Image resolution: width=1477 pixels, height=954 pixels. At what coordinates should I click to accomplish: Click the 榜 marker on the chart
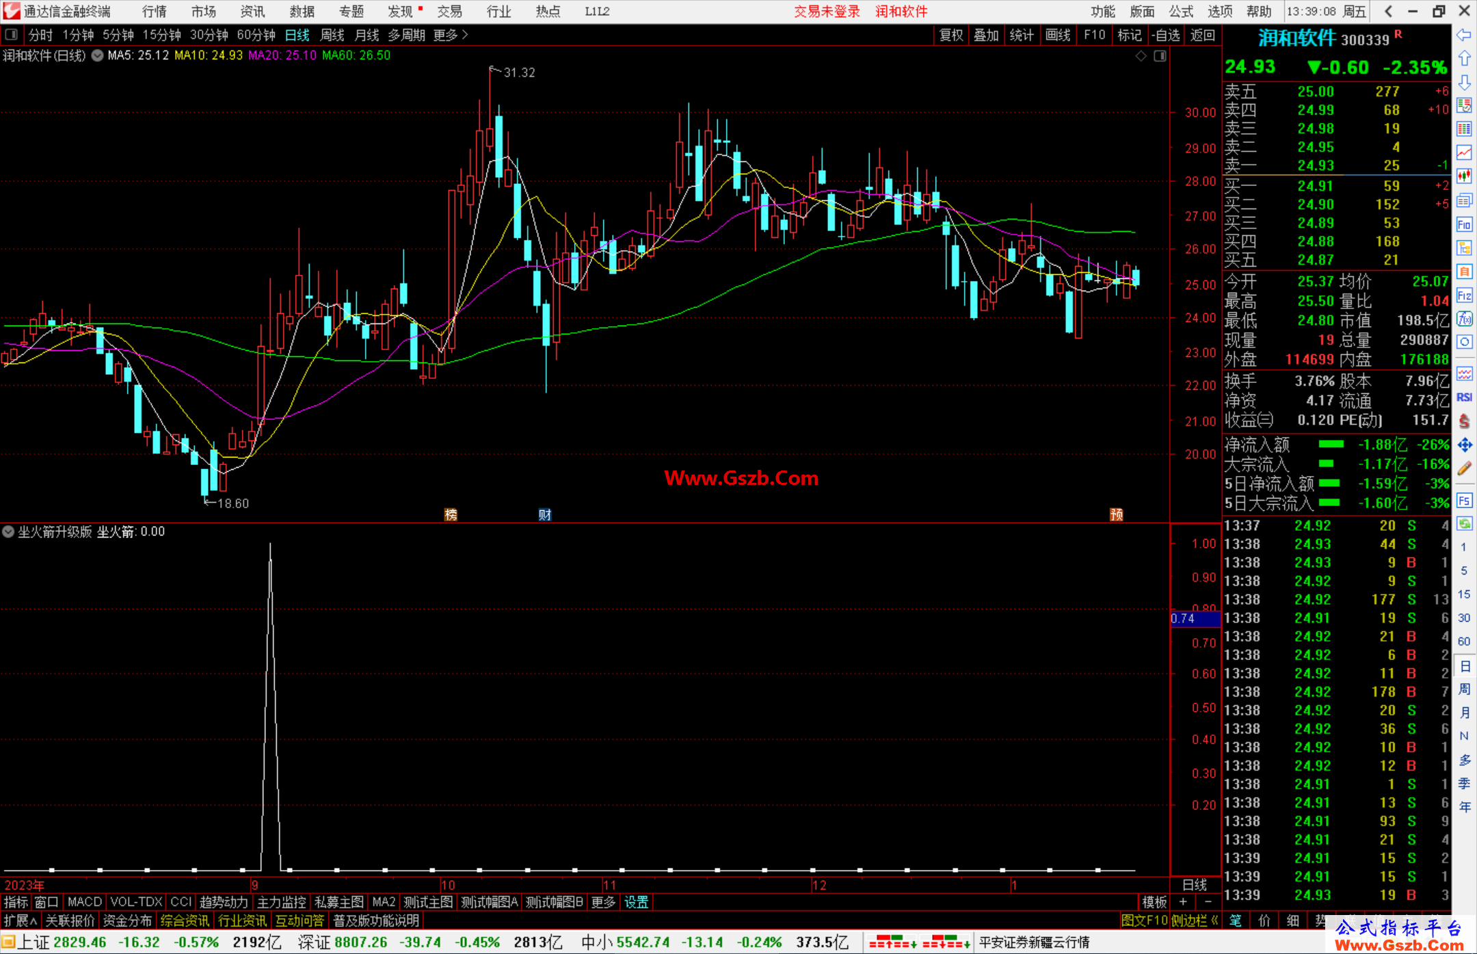pos(451,514)
